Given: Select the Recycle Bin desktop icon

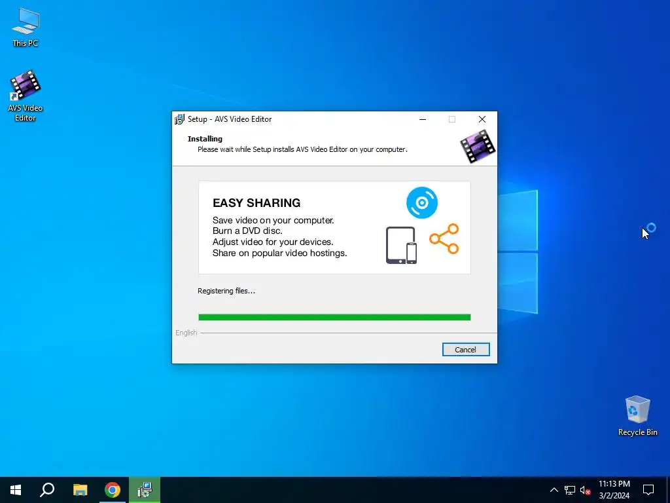Looking at the screenshot, I should [x=637, y=416].
